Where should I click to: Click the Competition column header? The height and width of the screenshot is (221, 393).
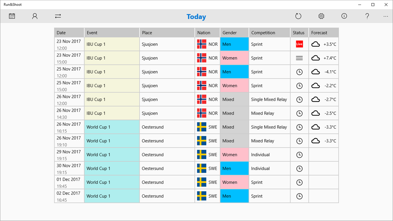coord(269,32)
